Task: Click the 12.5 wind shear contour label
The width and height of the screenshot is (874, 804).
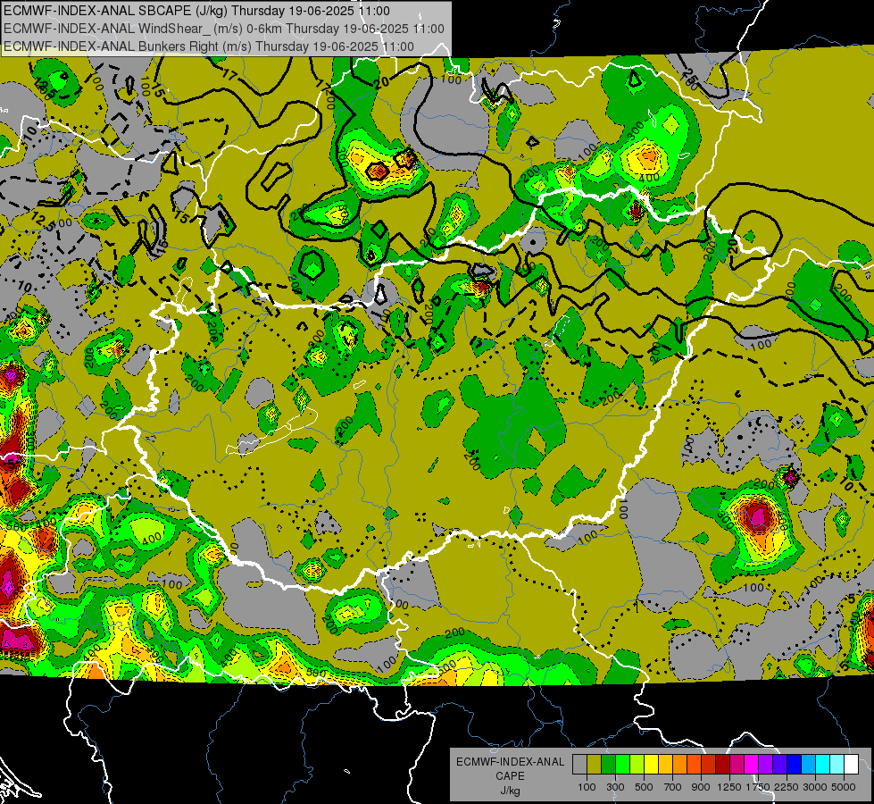Action: pos(42,221)
